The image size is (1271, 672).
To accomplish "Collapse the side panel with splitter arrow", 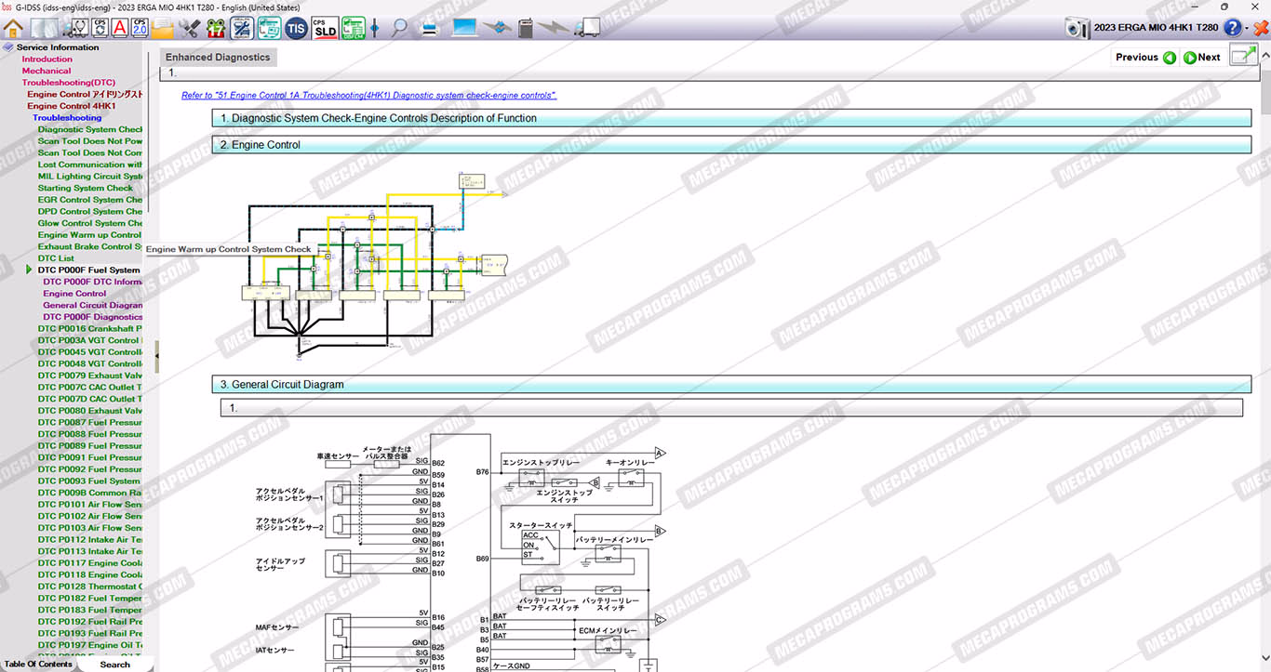I will pos(156,357).
